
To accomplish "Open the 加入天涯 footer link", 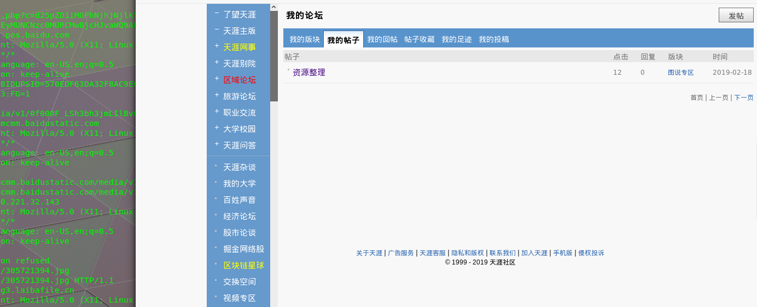I will pos(534,253).
